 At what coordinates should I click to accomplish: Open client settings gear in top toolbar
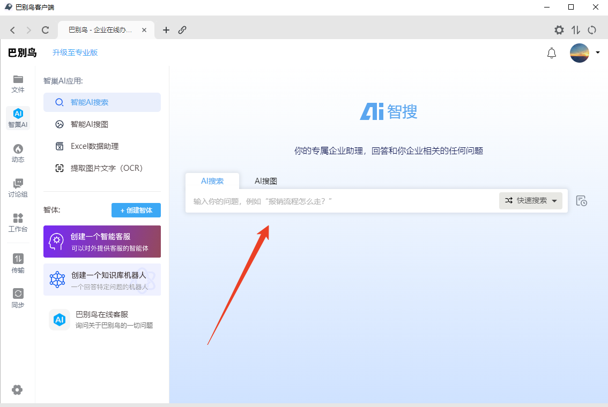[559, 30]
